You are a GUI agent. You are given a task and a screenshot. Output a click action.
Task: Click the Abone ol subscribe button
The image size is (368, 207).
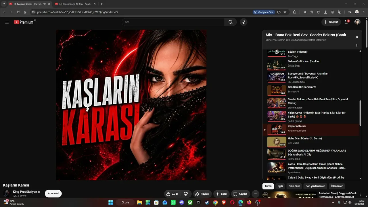[53, 193]
